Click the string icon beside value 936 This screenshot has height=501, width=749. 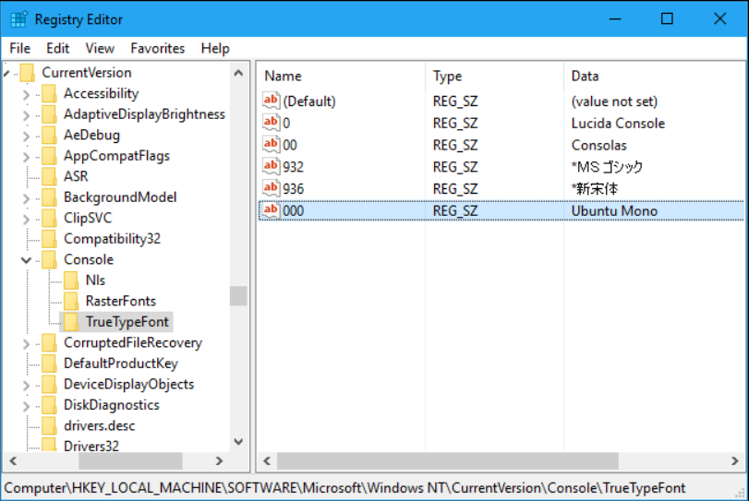coord(271,188)
